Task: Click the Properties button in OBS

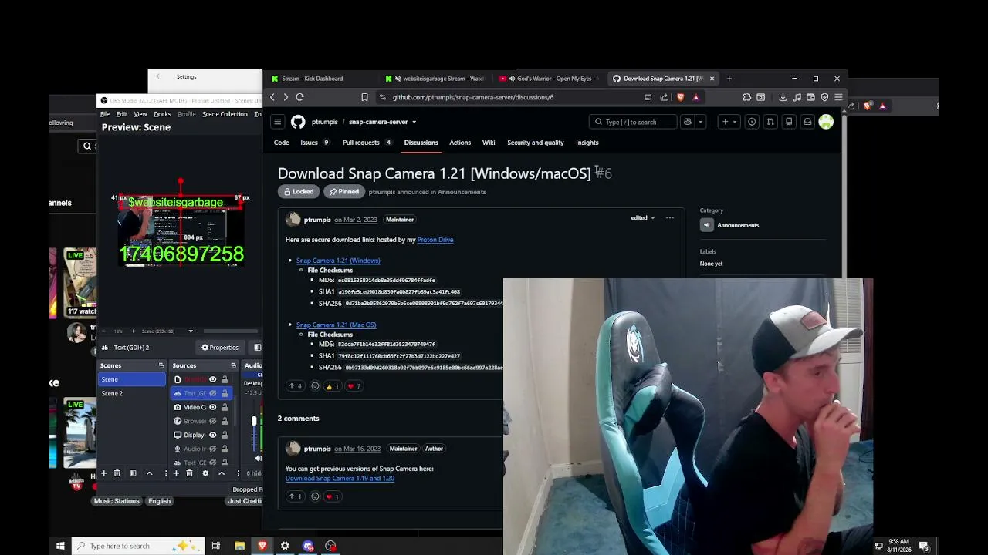Action: coord(220,348)
